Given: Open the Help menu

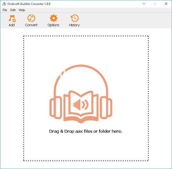Looking at the screenshot, I should click(x=22, y=10).
